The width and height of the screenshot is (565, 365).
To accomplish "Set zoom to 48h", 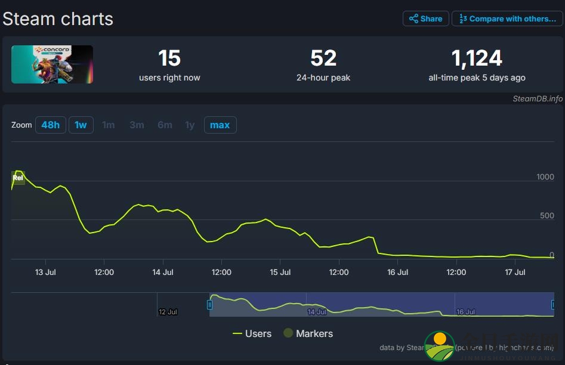I will pos(51,125).
